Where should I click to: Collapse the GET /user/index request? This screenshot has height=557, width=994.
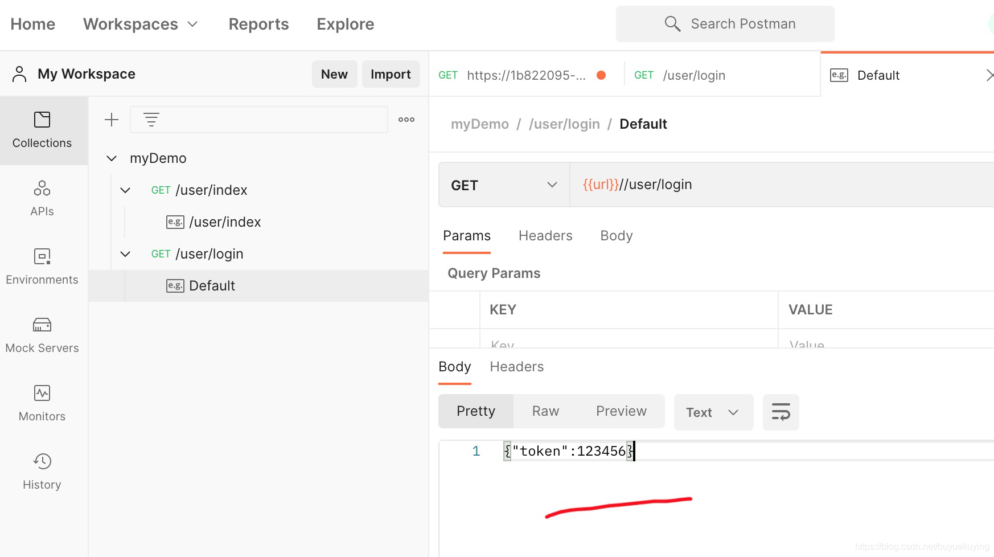(125, 190)
